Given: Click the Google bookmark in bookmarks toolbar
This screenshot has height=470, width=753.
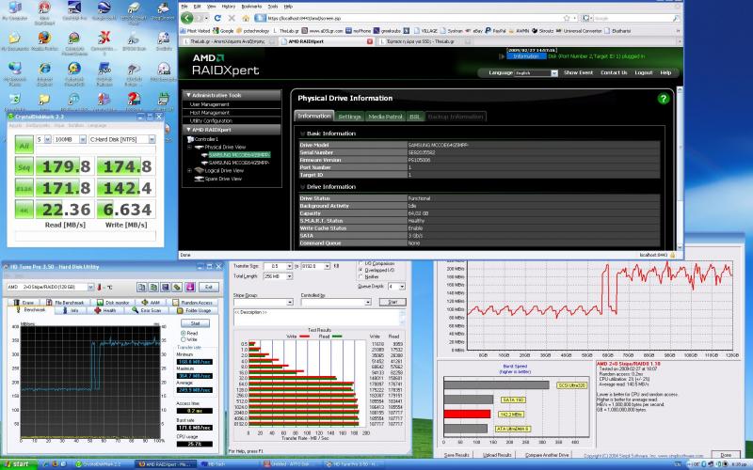Looking at the screenshot, I should [223, 31].
